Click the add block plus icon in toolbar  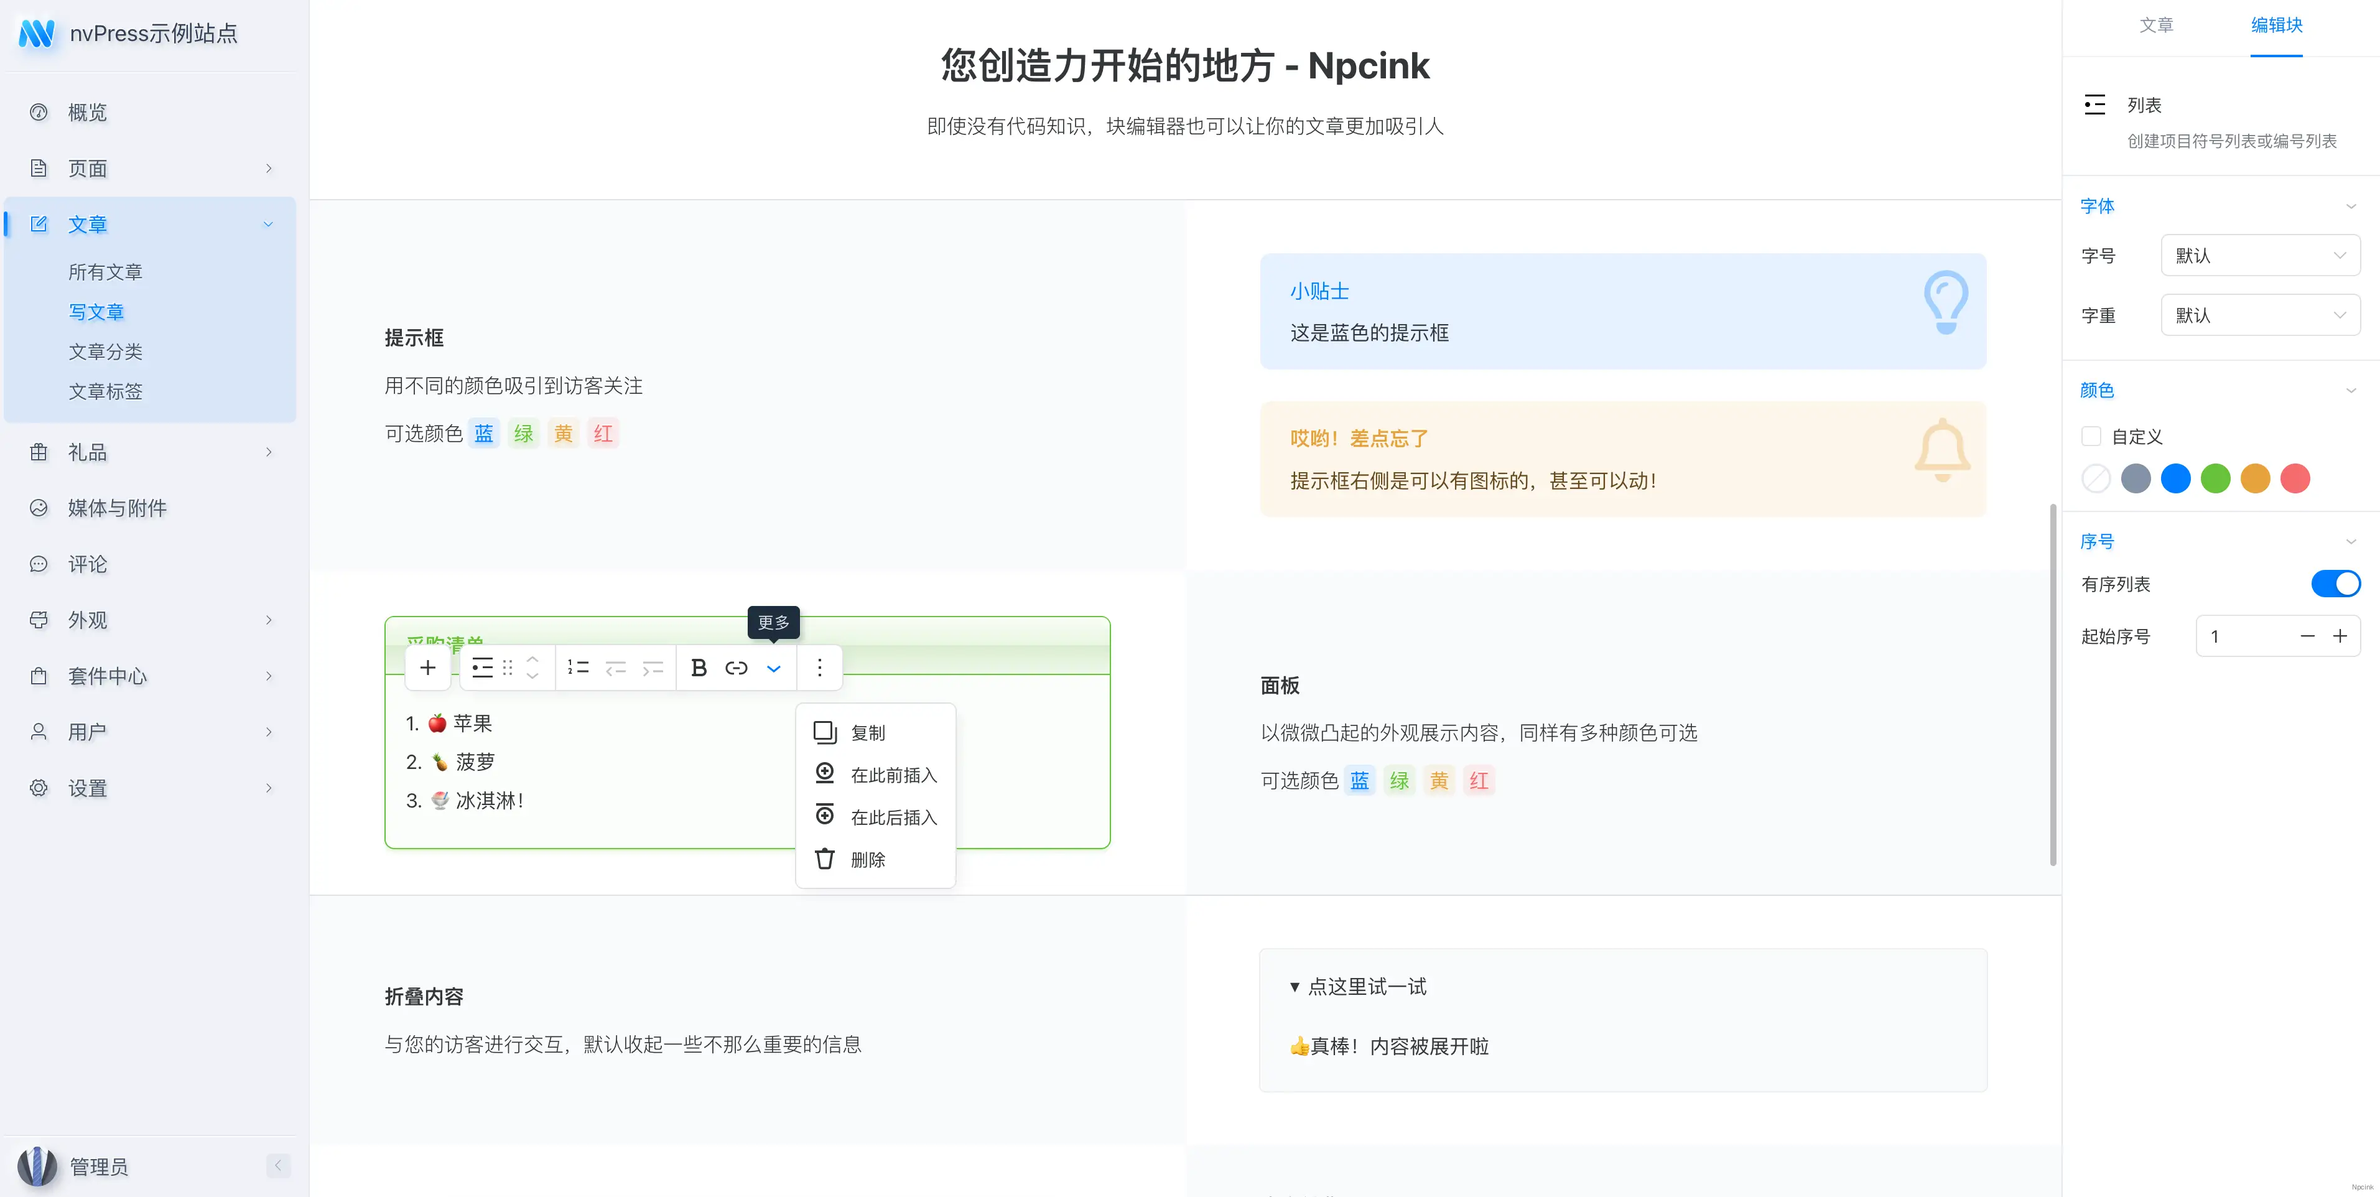pos(428,668)
